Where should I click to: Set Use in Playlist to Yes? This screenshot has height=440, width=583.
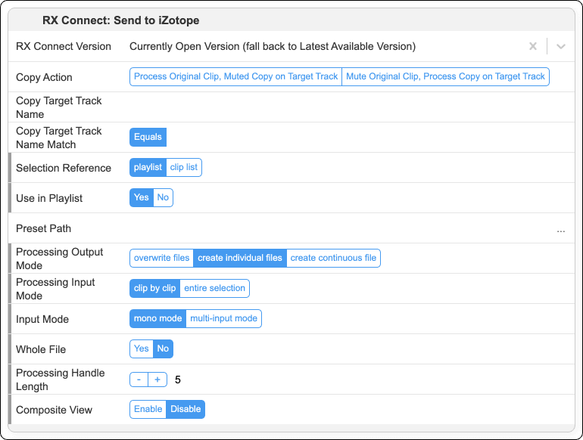point(142,197)
